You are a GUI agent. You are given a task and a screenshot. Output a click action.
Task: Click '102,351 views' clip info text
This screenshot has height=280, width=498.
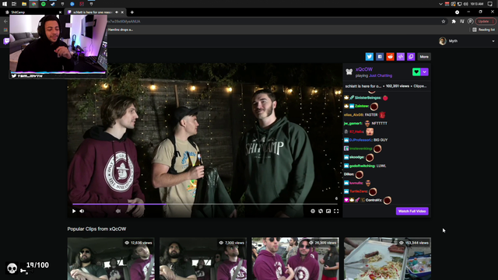[397, 86]
